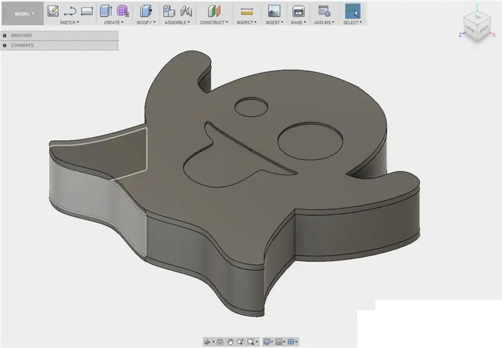Viewport: 502px width, 348px height.
Task: Open the Orbit type dropdown arrow
Action: click(x=213, y=342)
